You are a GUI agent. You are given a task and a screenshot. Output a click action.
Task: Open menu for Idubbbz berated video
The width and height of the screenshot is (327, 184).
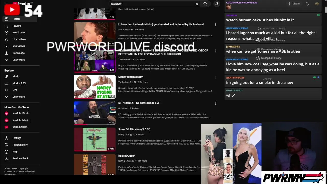[216, 25]
